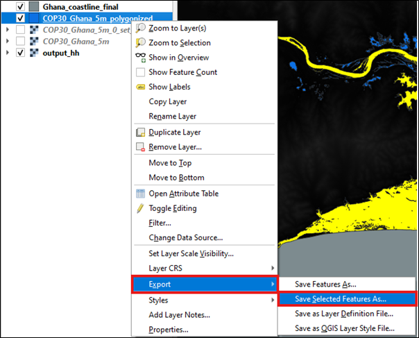Select the output_hh layer name
Image resolution: width=419 pixels, height=338 pixels.
point(61,53)
